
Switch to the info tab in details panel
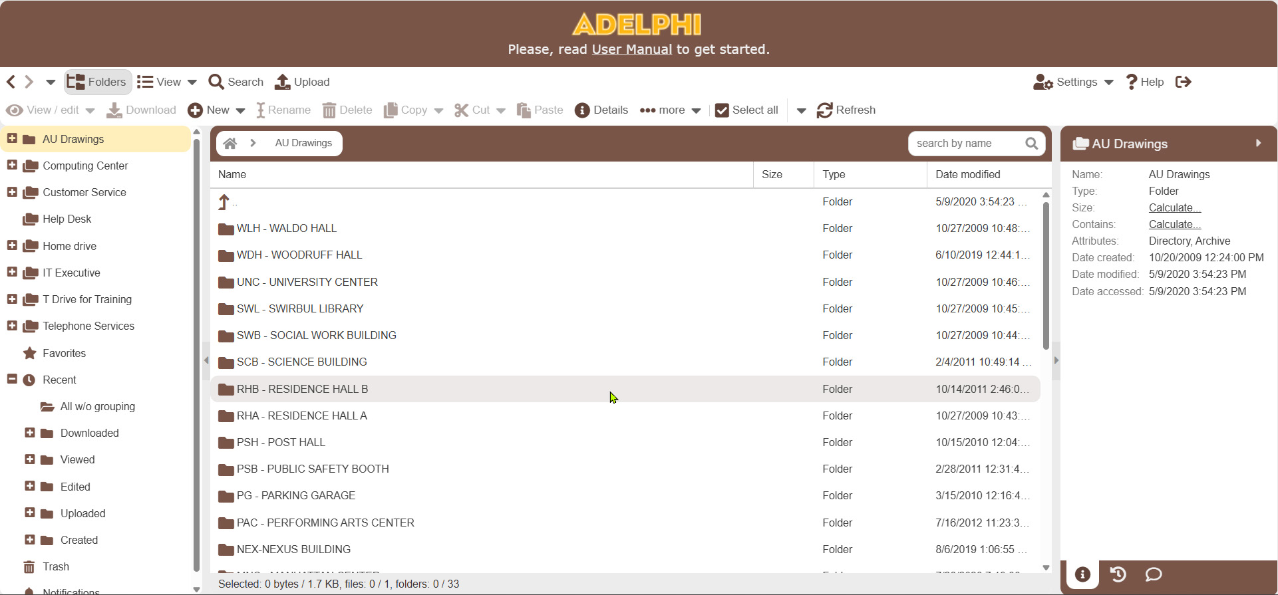coord(1083,574)
